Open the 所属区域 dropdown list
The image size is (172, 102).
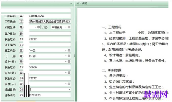tap(35, 27)
